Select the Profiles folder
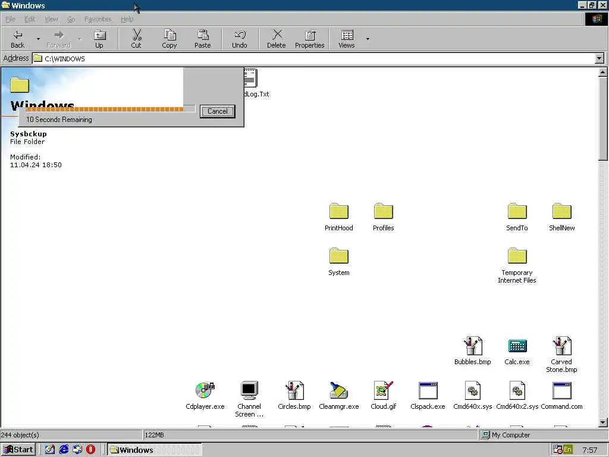The image size is (609, 457). tap(384, 218)
